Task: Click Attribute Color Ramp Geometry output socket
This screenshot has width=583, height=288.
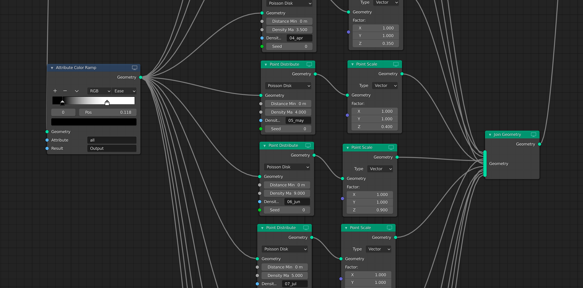Action: click(x=141, y=78)
